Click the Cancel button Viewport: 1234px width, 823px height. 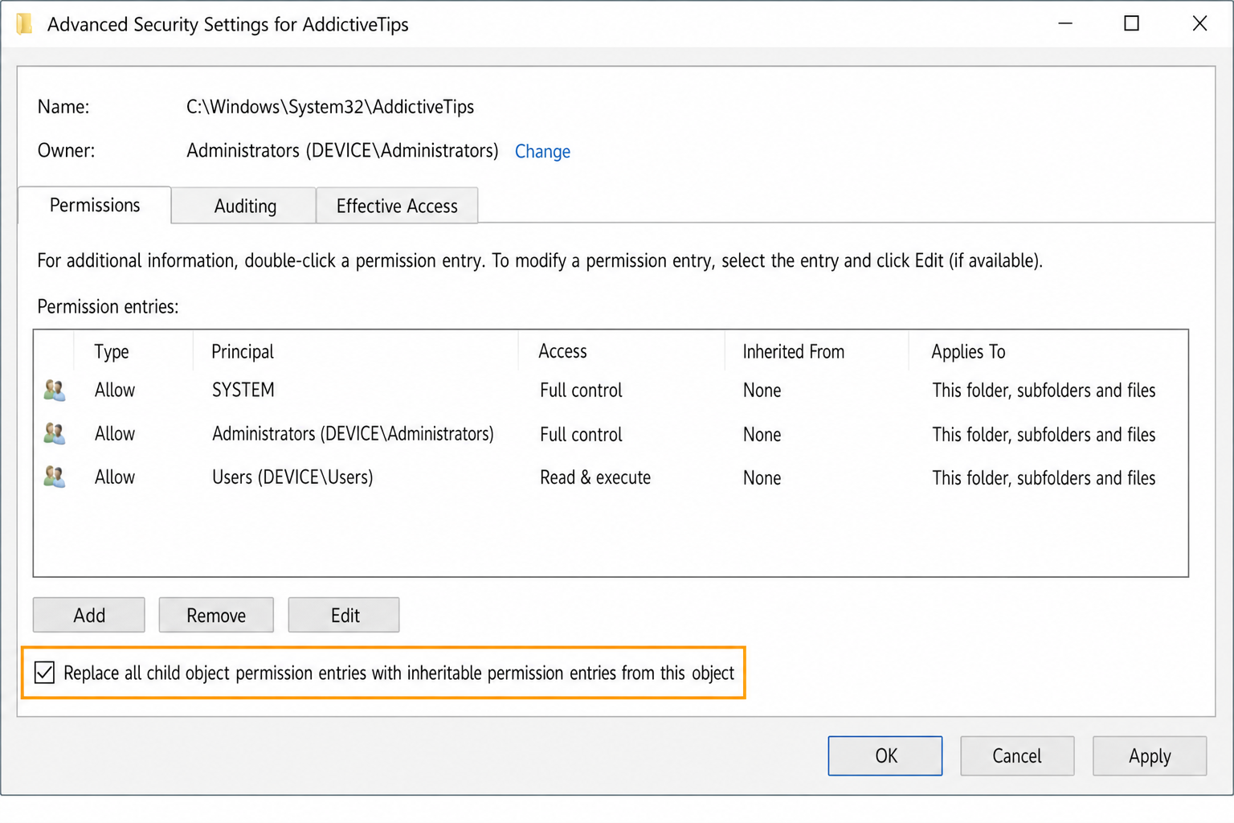[1017, 755]
